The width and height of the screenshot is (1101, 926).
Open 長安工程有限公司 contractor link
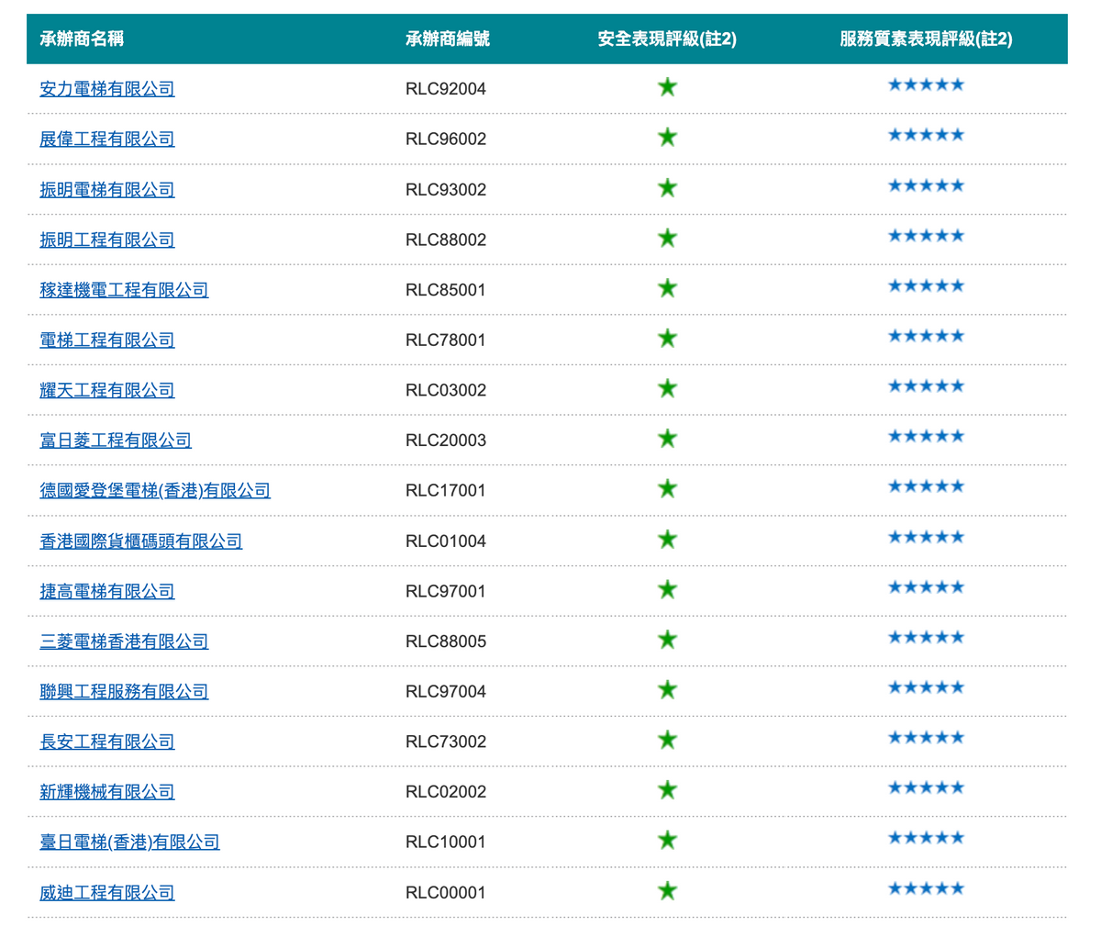pyautogui.click(x=107, y=742)
